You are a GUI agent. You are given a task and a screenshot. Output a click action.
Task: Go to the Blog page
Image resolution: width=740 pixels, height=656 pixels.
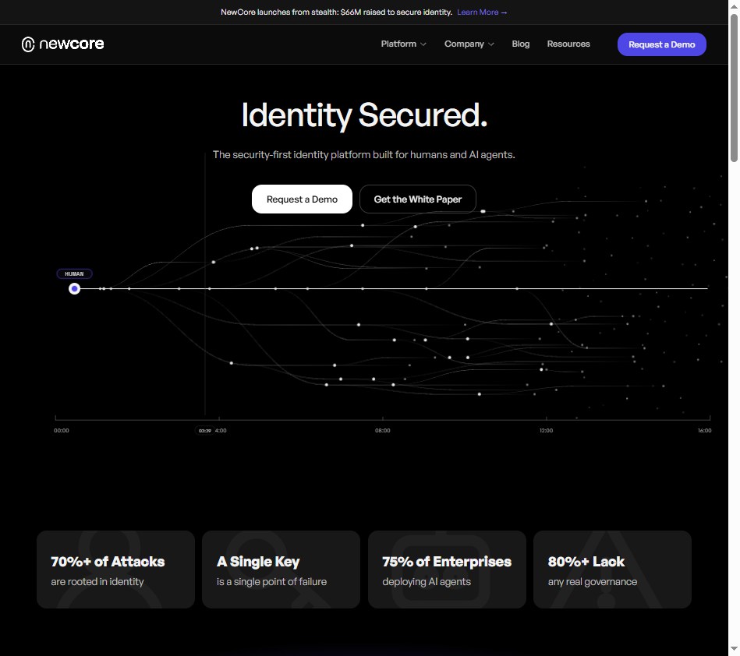point(521,44)
